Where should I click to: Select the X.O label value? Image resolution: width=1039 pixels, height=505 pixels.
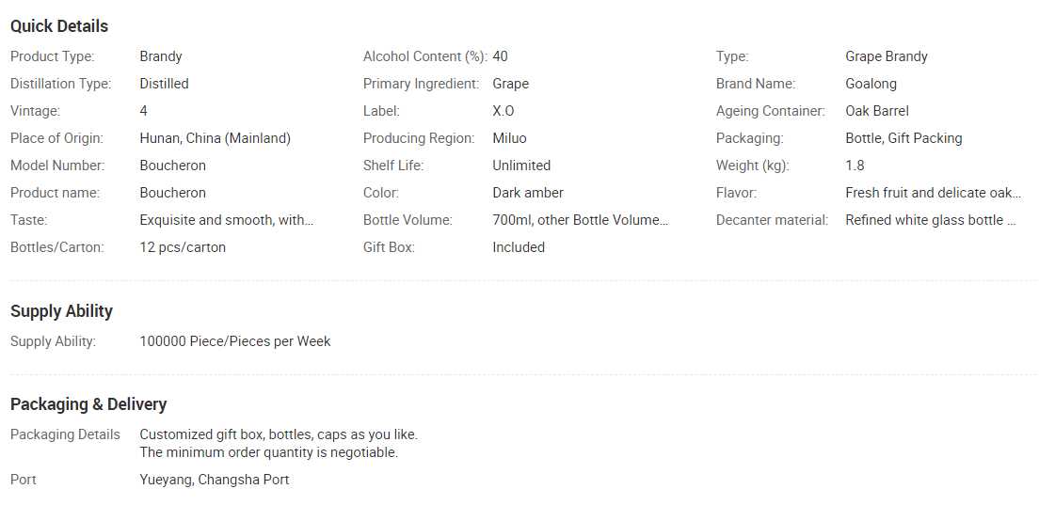[x=503, y=111]
